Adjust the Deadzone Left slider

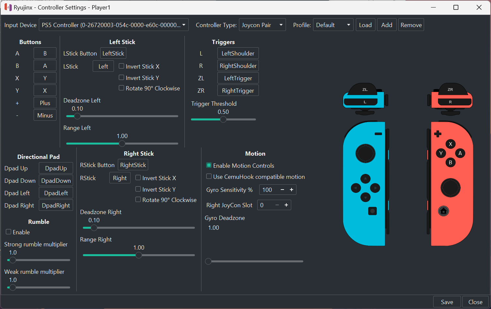click(x=122, y=116)
